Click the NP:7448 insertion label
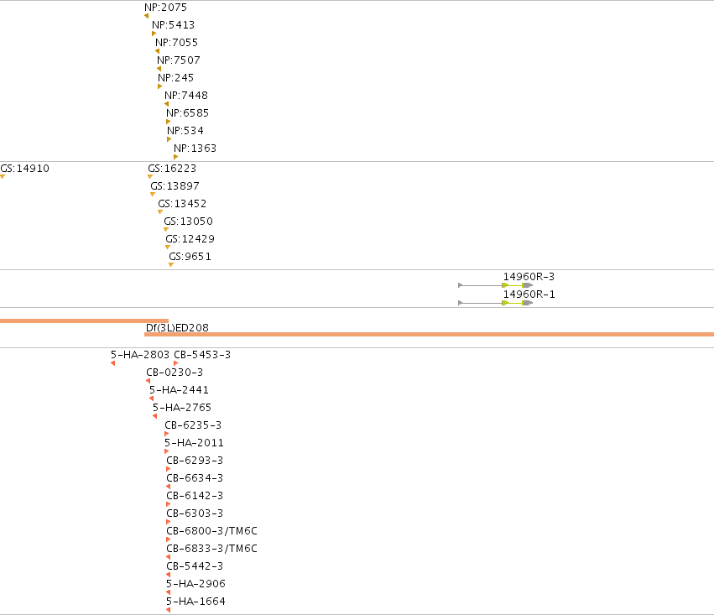The width and height of the screenshot is (714, 615). pyautogui.click(x=186, y=96)
